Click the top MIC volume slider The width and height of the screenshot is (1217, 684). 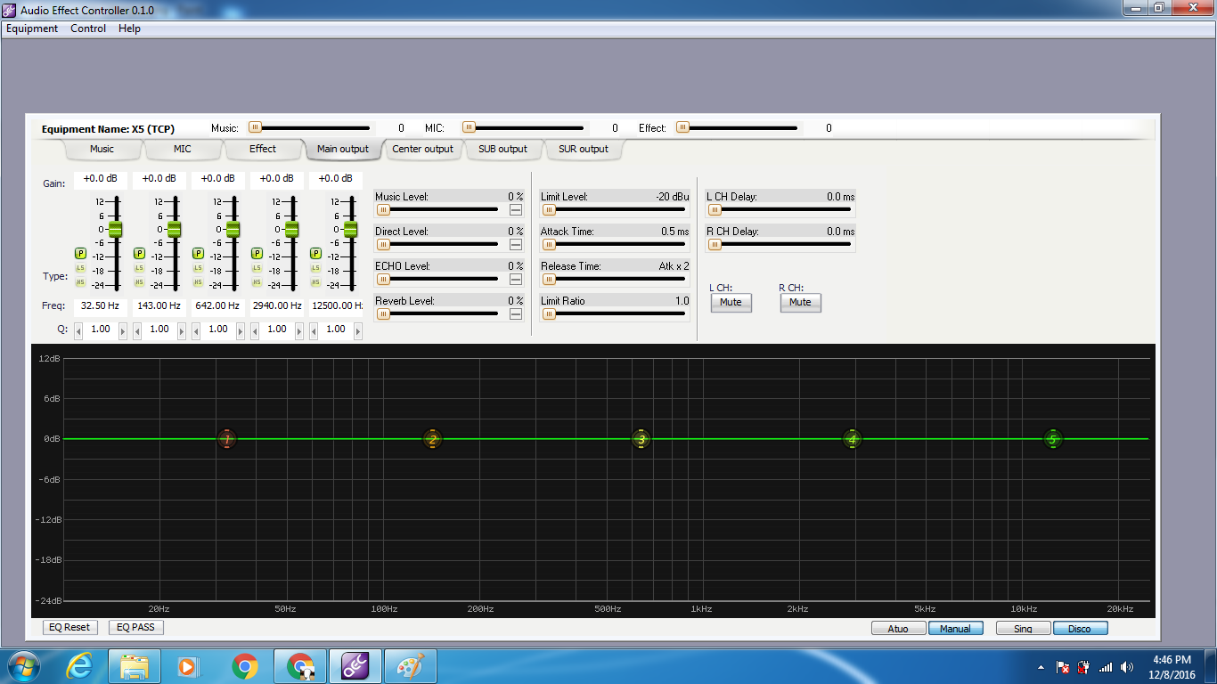(x=524, y=128)
